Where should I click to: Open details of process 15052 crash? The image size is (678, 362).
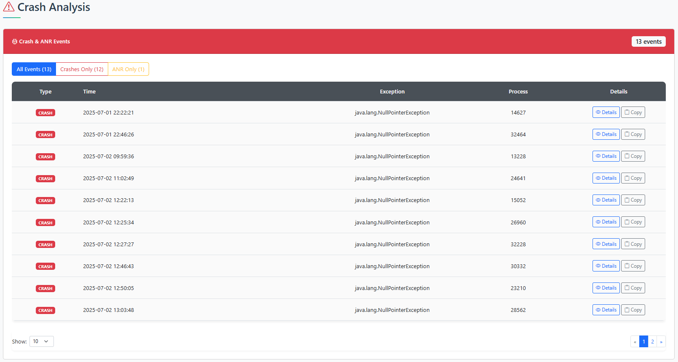[606, 200]
